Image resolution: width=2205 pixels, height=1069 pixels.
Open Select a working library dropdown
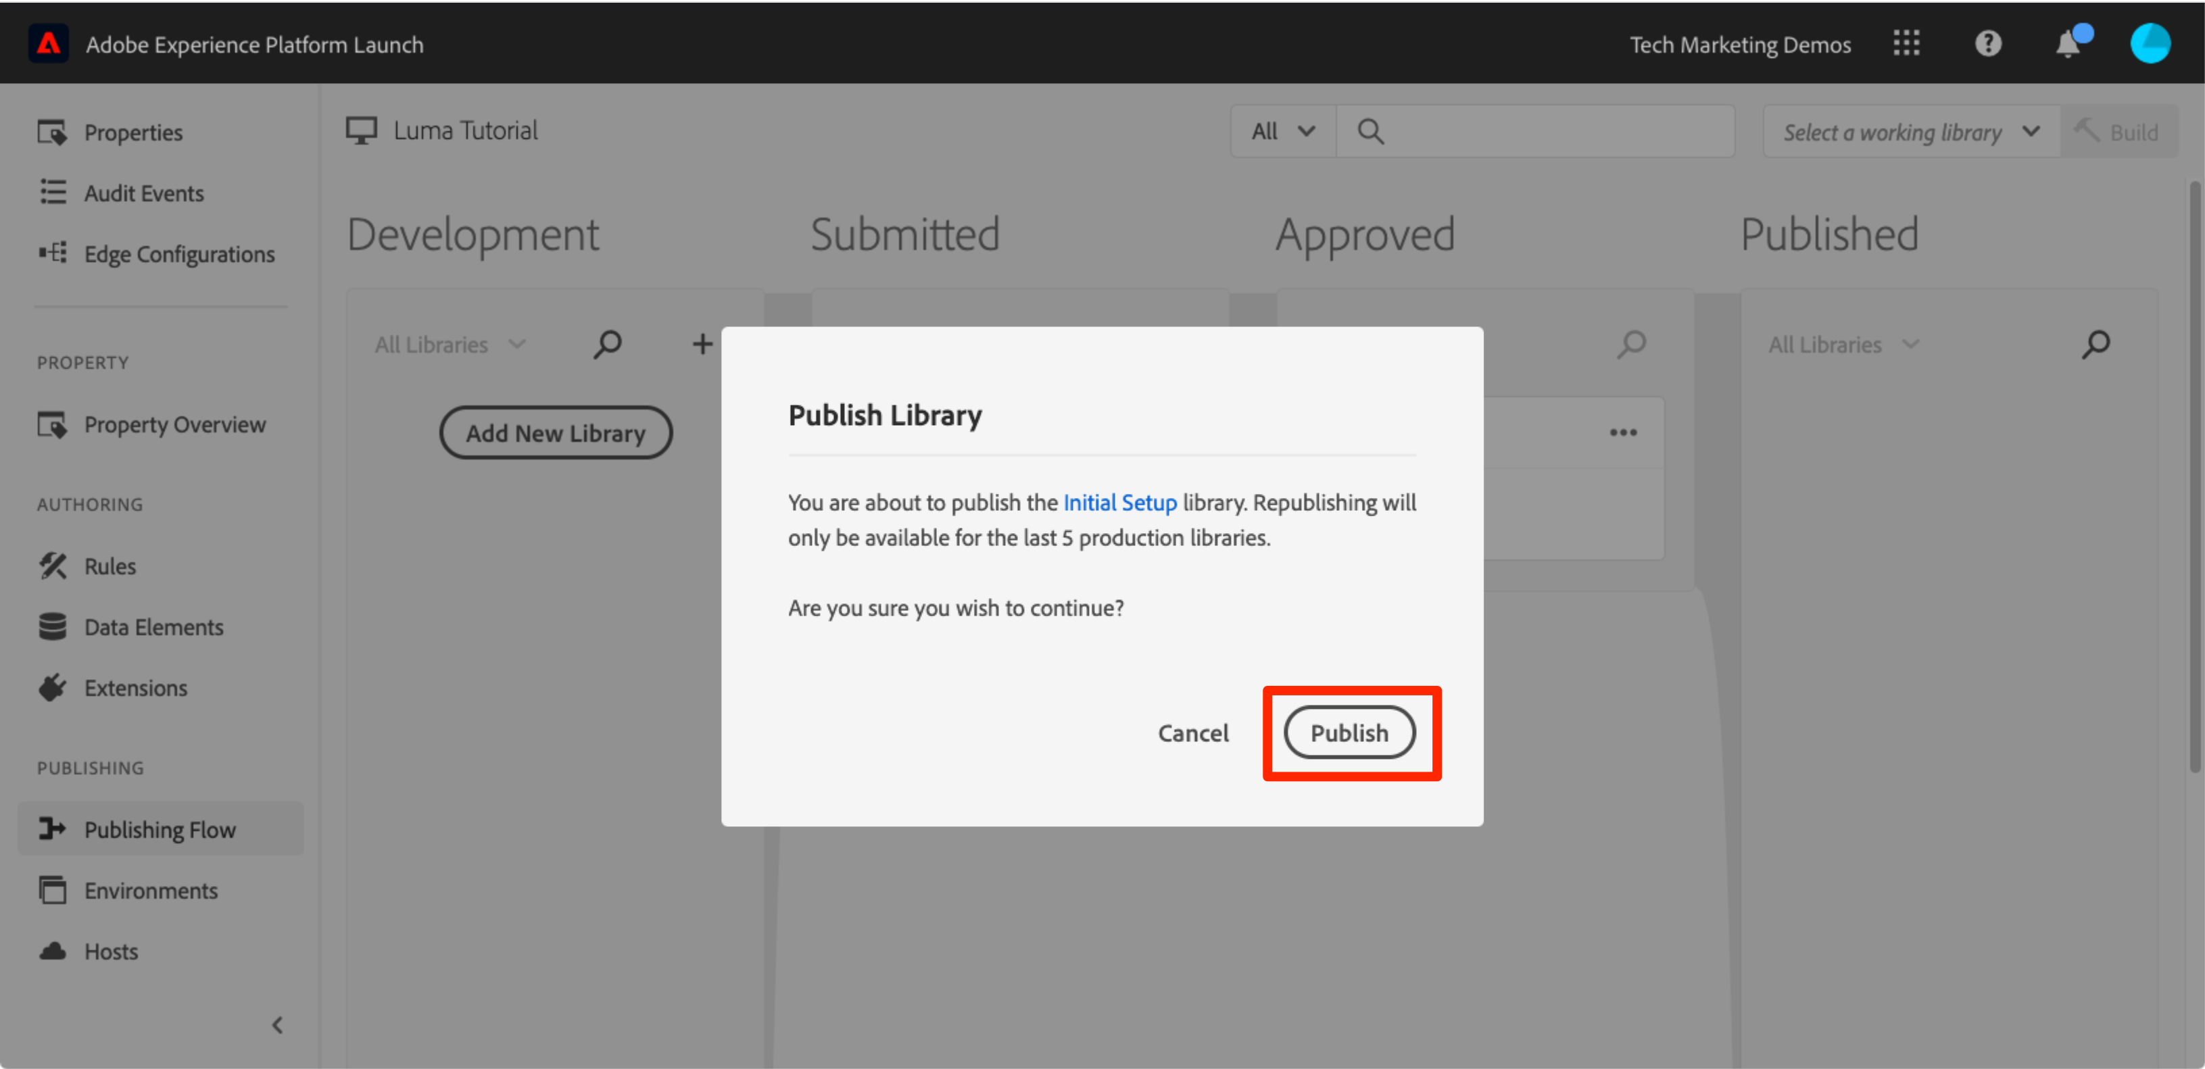[1910, 132]
